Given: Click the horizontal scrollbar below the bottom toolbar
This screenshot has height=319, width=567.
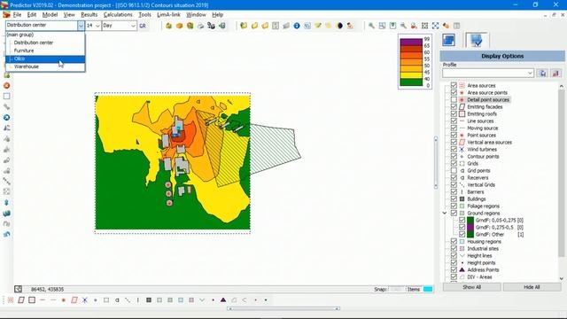Looking at the screenshot, I should [283, 309].
